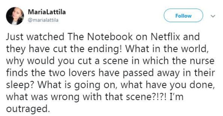Viewport: 223px width, 116px height.
Task: Click the phrase 'passed away in their'
Action: [x=168, y=73]
